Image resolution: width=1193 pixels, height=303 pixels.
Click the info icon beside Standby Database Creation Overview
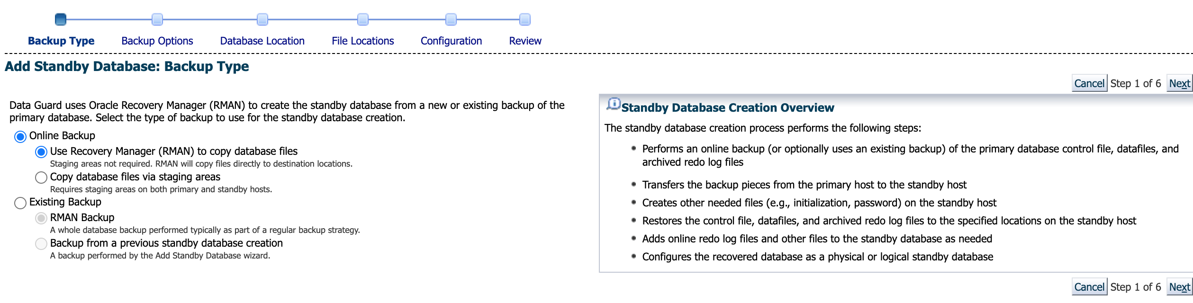coord(614,104)
